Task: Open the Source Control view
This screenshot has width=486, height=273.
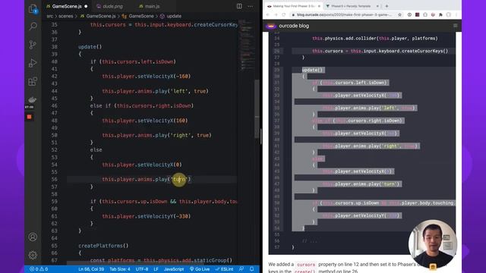Action: pyautogui.click(x=33, y=45)
